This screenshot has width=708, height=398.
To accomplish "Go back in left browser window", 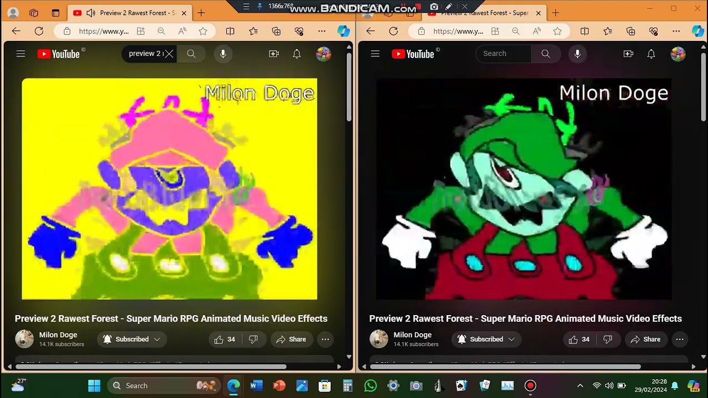I will pos(16,32).
